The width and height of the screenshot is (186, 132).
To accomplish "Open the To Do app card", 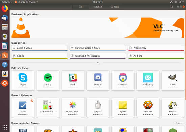I will coord(23,108).
